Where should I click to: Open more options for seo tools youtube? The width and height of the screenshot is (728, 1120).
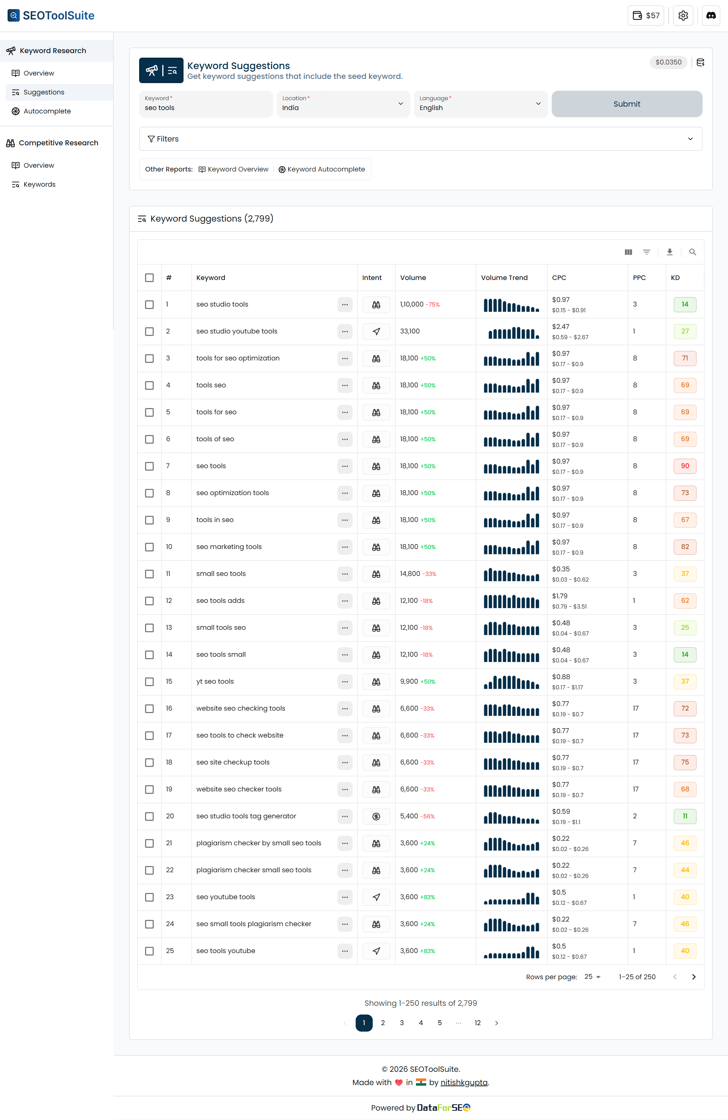tap(345, 950)
